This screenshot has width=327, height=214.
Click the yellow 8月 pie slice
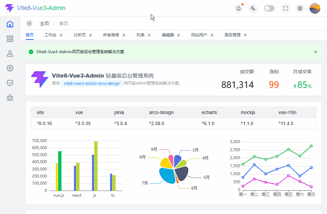click(166, 163)
